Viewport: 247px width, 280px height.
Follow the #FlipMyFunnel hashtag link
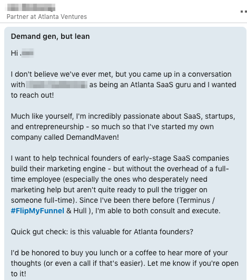(37, 211)
